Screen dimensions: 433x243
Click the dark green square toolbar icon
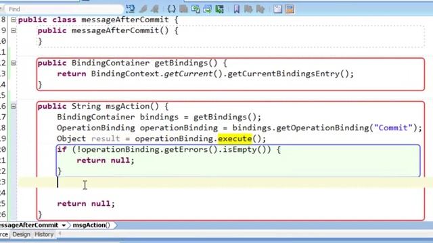tap(219, 9)
